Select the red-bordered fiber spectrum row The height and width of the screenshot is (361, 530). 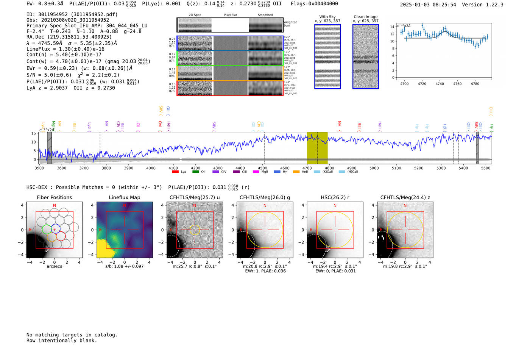click(x=230, y=88)
